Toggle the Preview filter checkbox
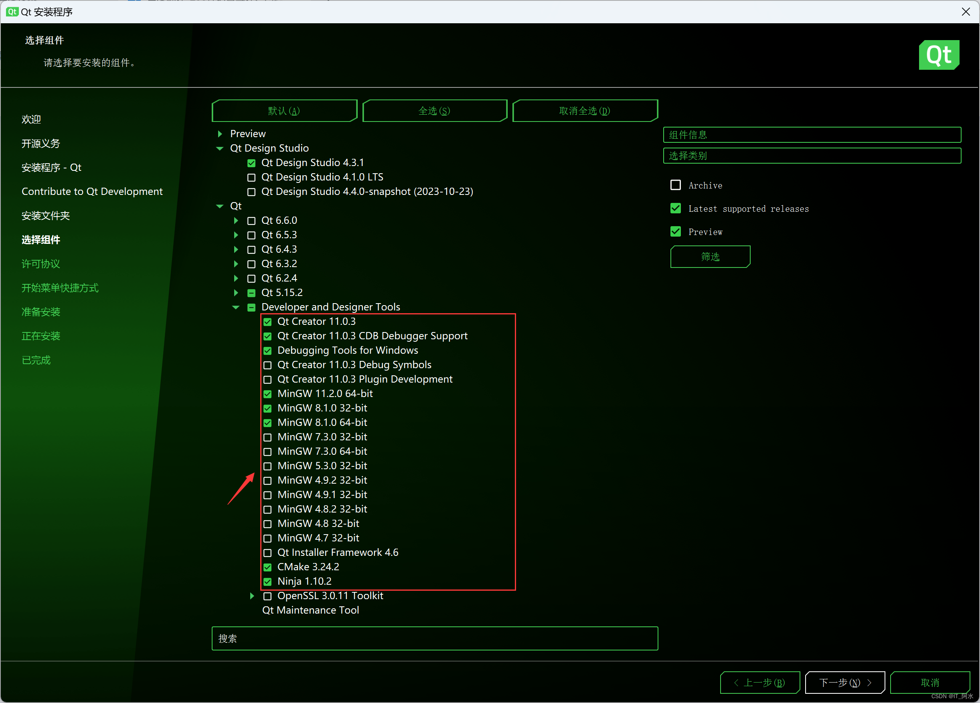The width and height of the screenshot is (980, 703). tap(675, 232)
